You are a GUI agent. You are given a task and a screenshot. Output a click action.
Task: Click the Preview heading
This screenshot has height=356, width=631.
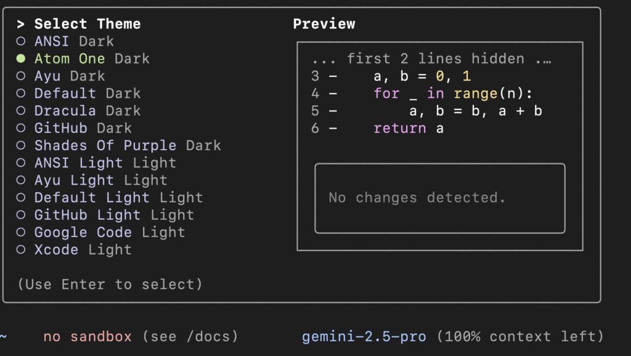coord(324,24)
